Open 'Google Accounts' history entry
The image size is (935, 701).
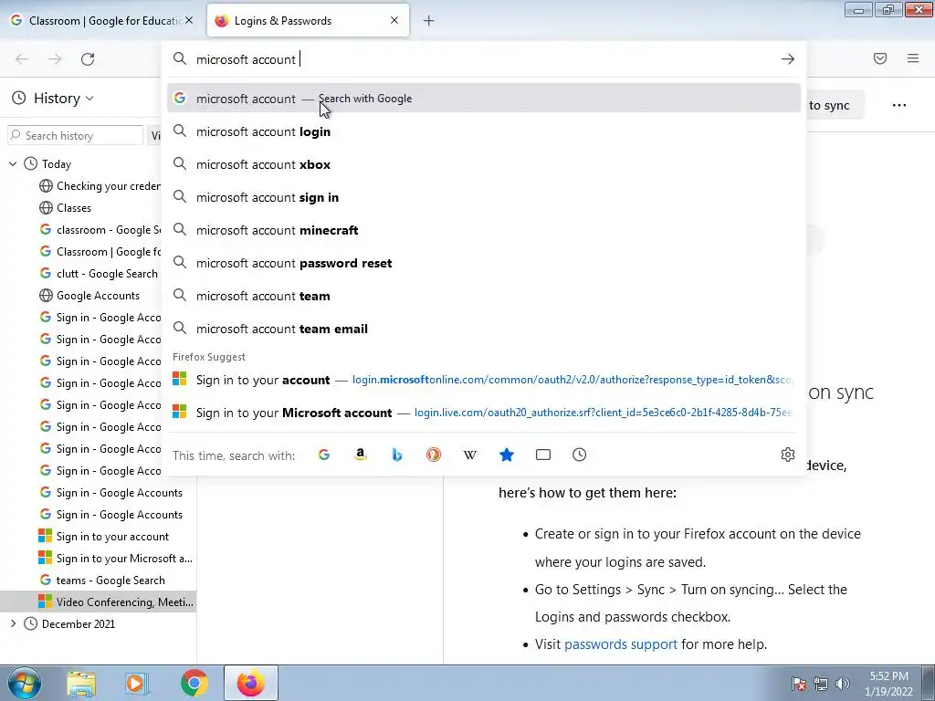coord(89,296)
